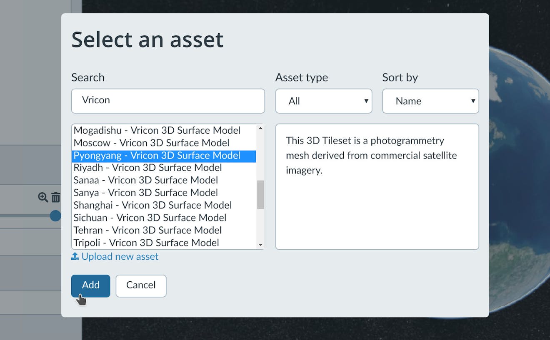Choose Tehran - Vricon 3D Surface Model
550x340 pixels.
147,230
